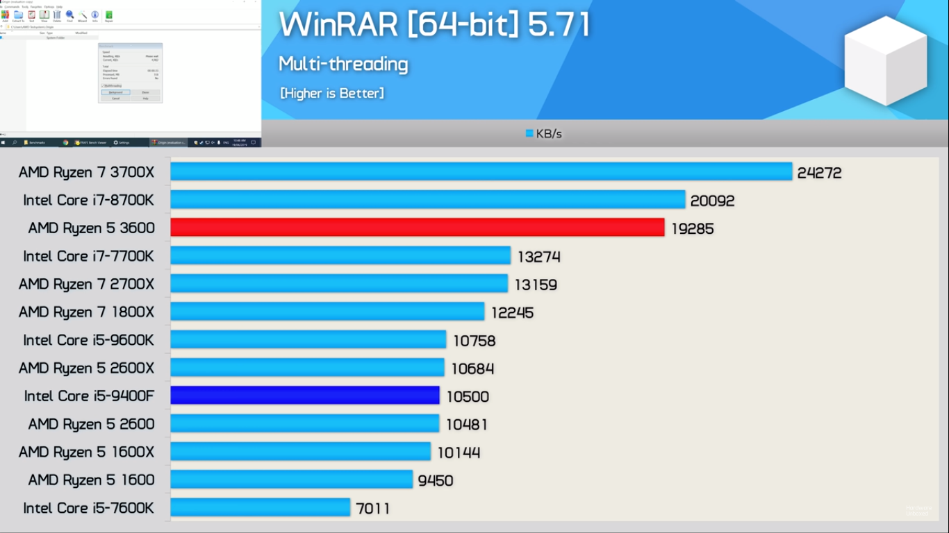Viewport: 949px width, 533px height.
Task: Open the Options menu
Action: pyautogui.click(x=49, y=7)
